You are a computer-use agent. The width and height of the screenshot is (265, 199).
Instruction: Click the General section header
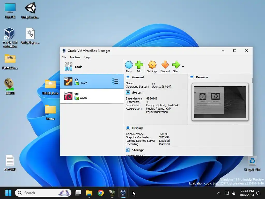[x=138, y=77]
